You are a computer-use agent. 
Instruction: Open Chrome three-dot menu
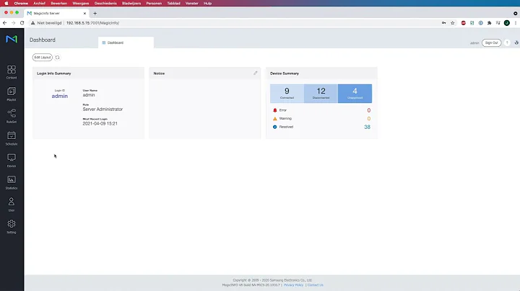click(x=516, y=23)
